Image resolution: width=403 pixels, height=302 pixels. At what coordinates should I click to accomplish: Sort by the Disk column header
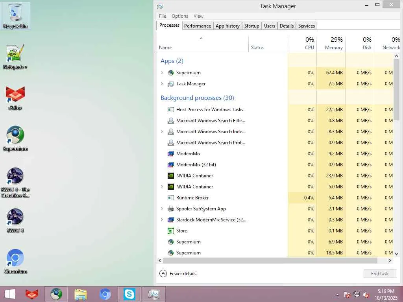[360, 44]
